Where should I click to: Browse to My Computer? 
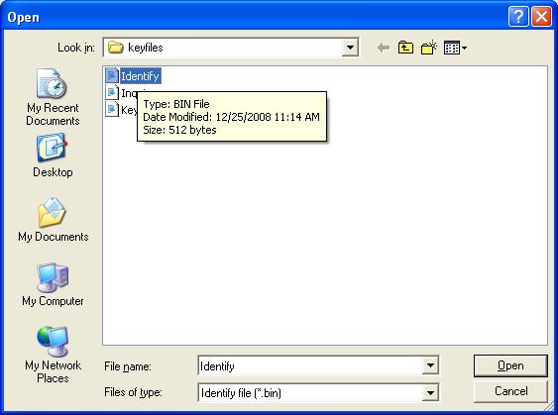(x=53, y=284)
